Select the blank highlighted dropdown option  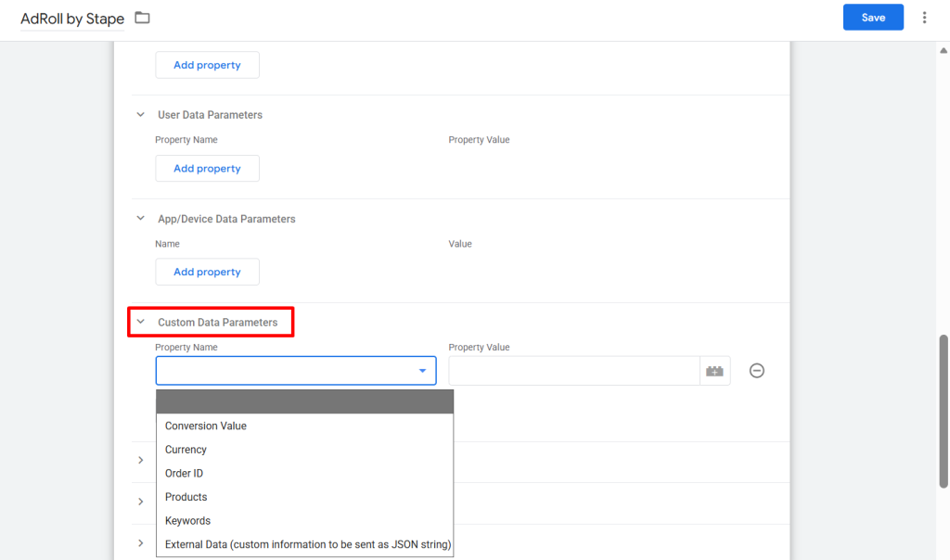[304, 401]
